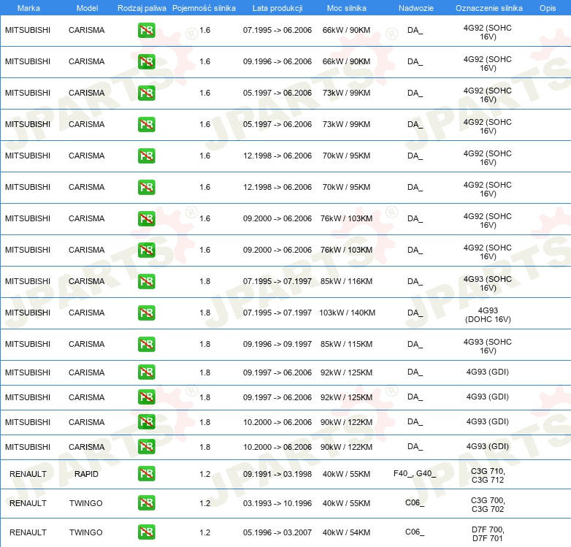Screen dimensions: 571x547
Task: Click the Lata produkcji column header
Action: [x=277, y=8]
